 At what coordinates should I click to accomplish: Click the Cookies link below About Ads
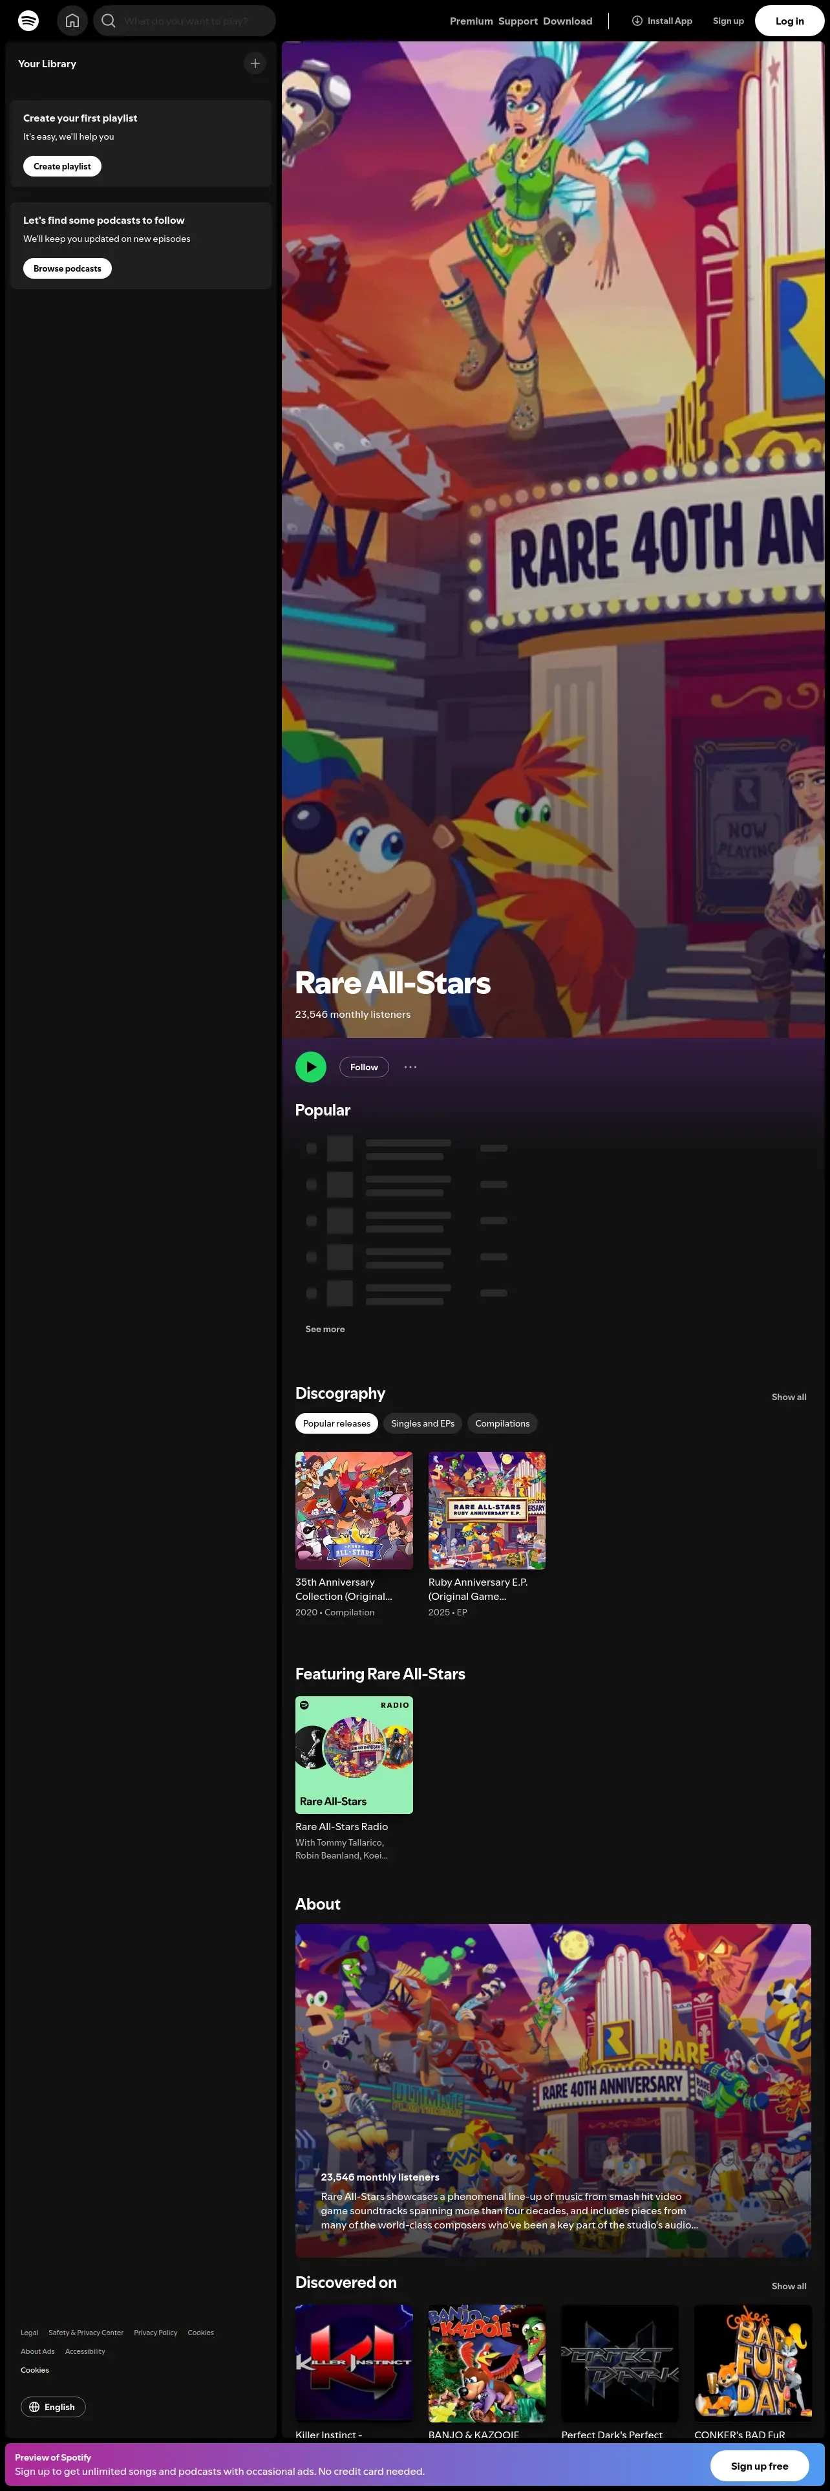click(x=35, y=2370)
